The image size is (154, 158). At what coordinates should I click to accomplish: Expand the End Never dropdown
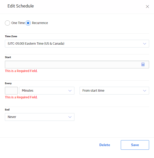coord(40,117)
